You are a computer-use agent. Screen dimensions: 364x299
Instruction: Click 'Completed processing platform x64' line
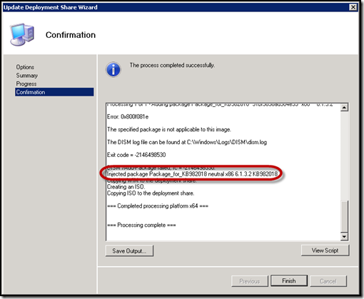click(x=158, y=206)
